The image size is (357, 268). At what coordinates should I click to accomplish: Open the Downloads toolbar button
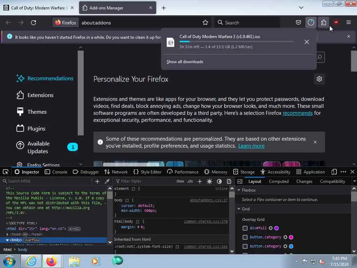pyautogui.click(x=311, y=23)
